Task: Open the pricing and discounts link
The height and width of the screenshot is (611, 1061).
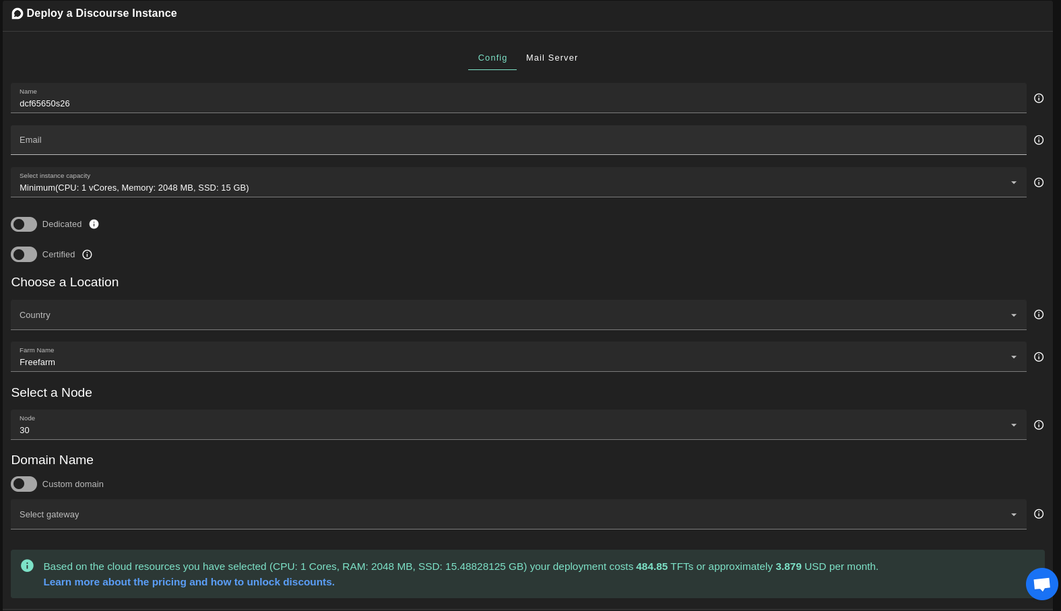Action: pyautogui.click(x=189, y=582)
